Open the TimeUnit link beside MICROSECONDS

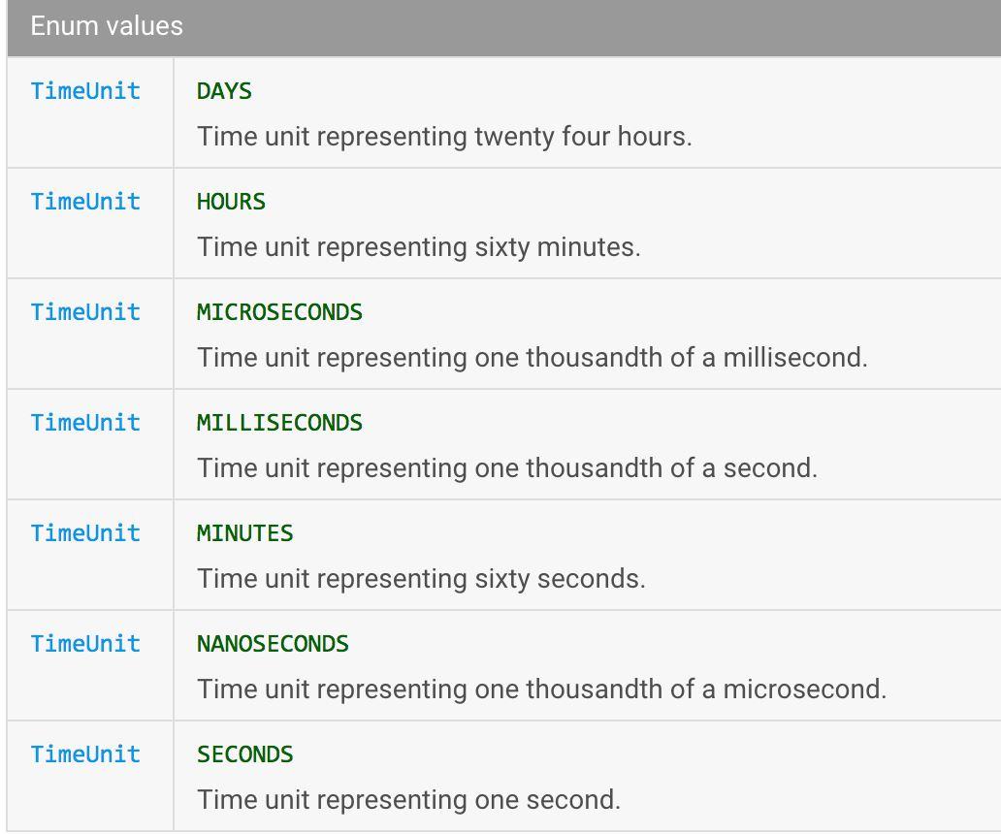tap(85, 312)
